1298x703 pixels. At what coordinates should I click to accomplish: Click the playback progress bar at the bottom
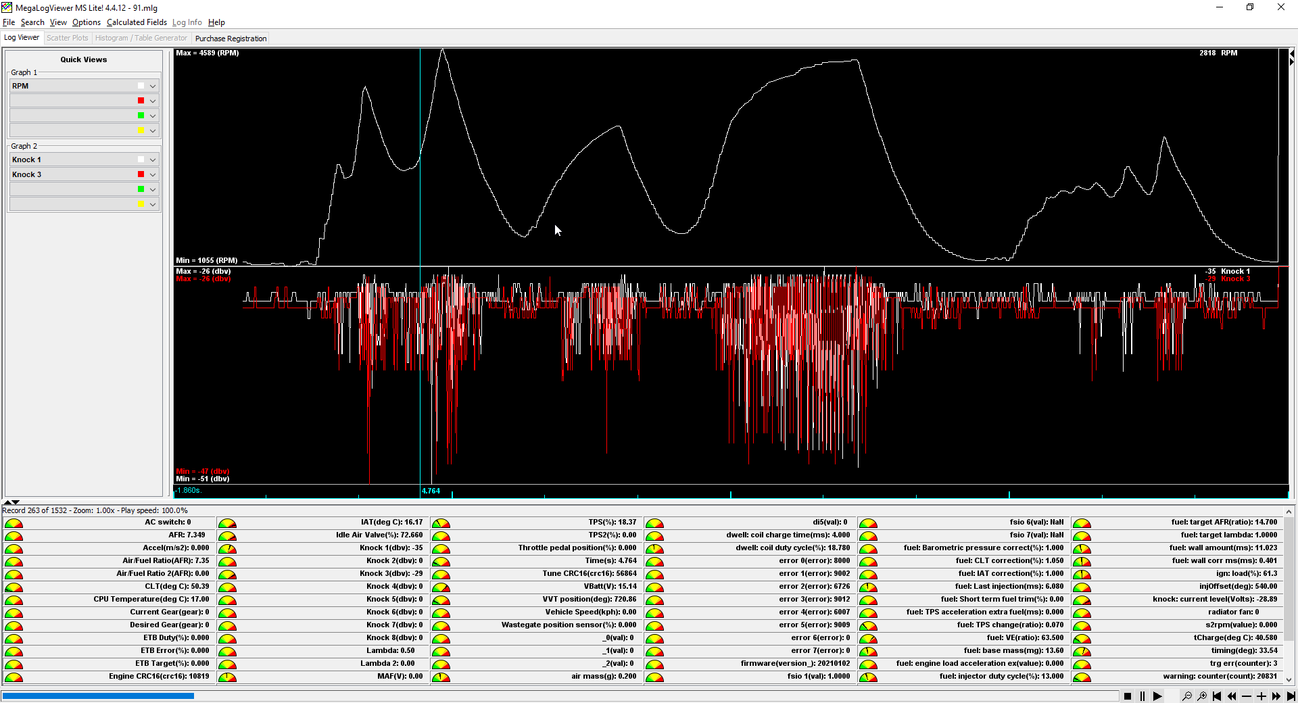[x=560, y=696]
